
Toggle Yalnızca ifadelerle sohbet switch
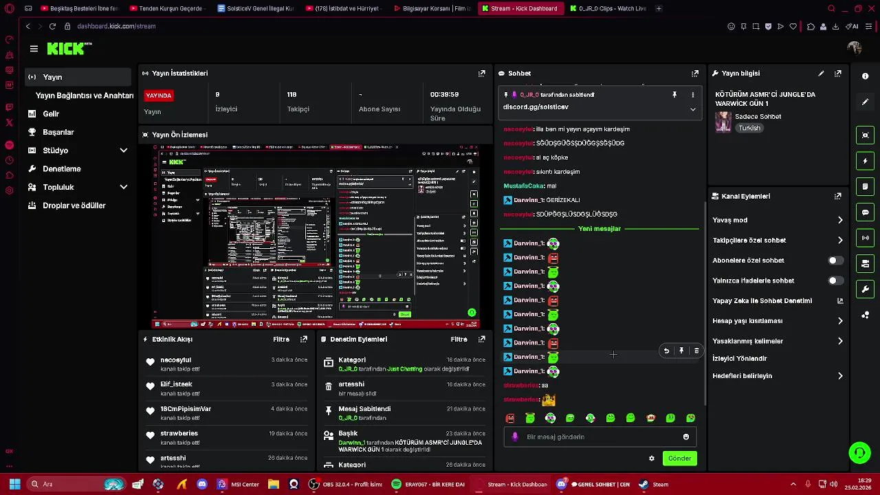[x=835, y=280]
